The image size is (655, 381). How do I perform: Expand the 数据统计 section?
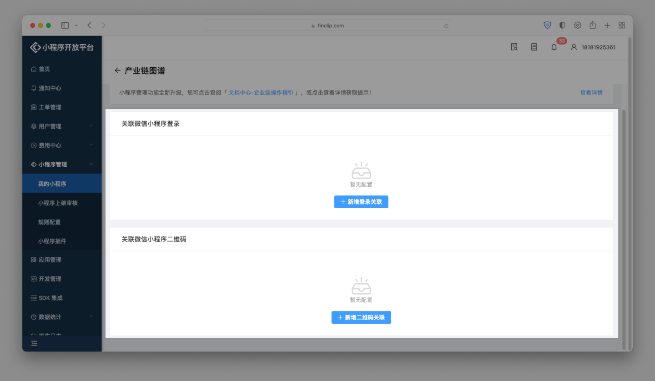pos(50,317)
